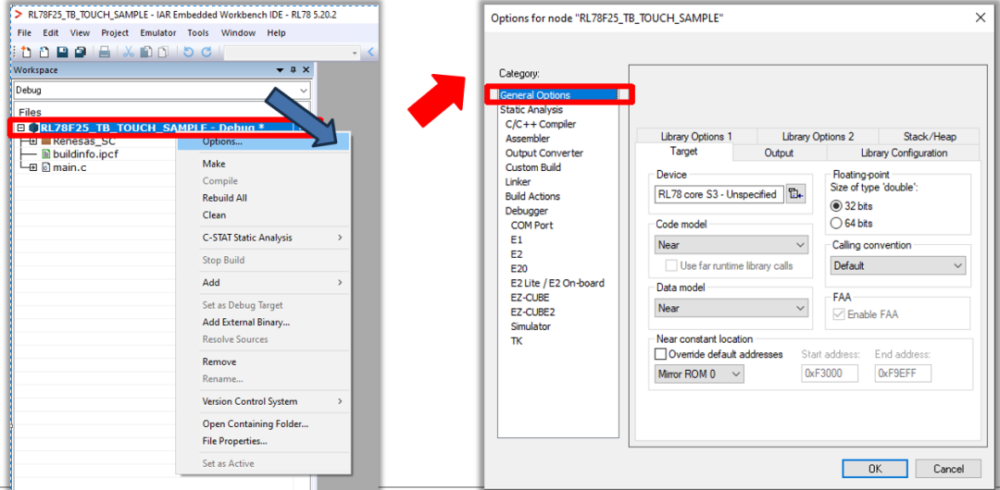Click the End address field 0xF9EFF
This screenshot has width=1000, height=490.
[x=903, y=374]
